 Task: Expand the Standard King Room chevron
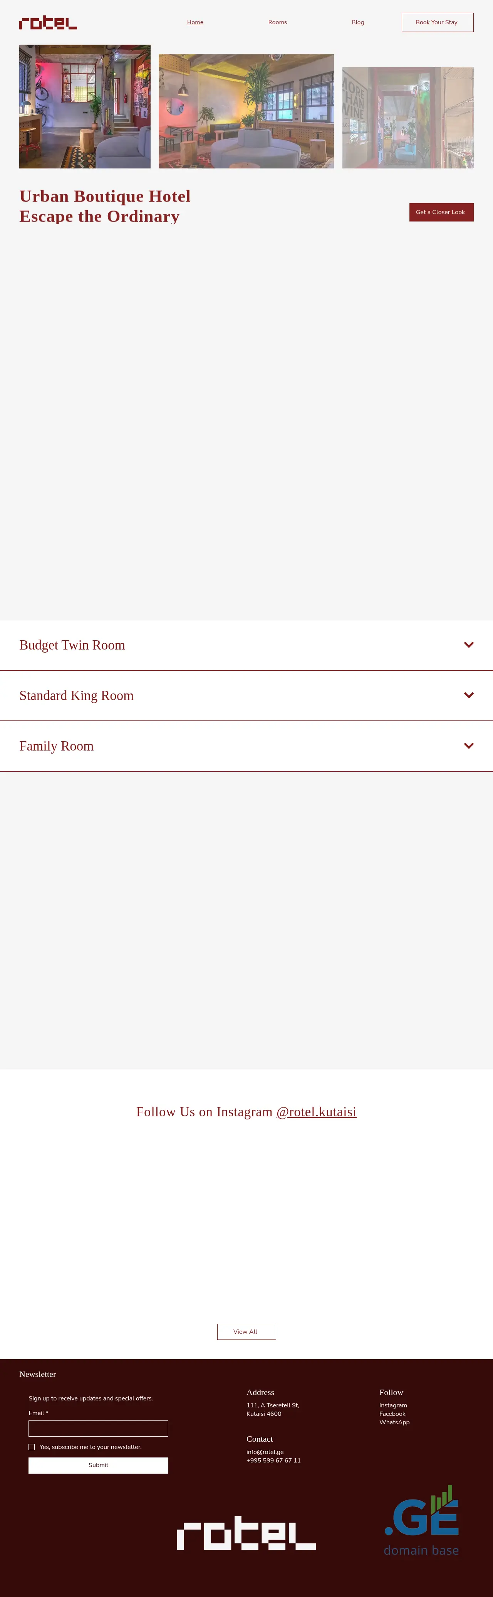[468, 696]
